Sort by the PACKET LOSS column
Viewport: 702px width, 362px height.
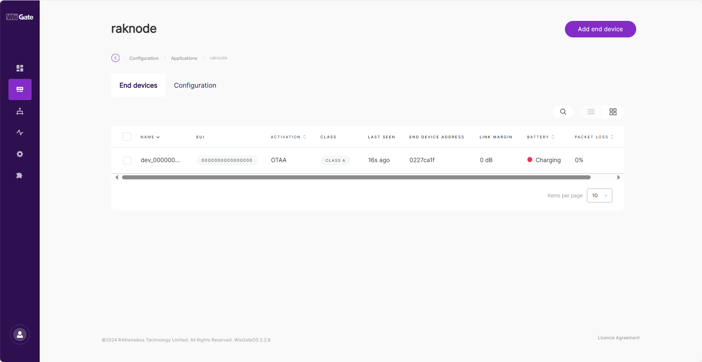[x=594, y=137]
